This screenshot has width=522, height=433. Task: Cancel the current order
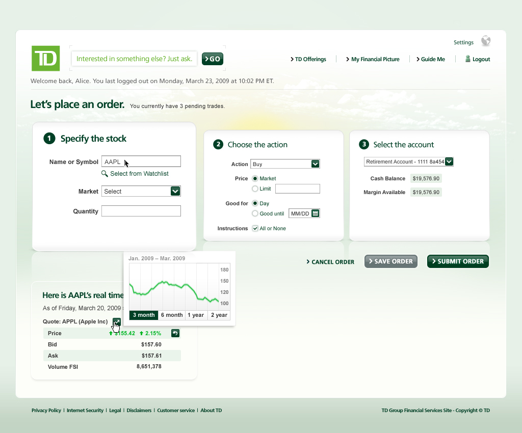(x=330, y=261)
